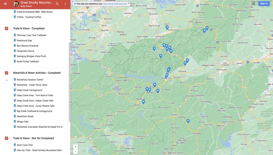This screenshot has height=155, width=273.
Task: Uncheck Trails & Views - Completed layer
Action: coord(7,29)
